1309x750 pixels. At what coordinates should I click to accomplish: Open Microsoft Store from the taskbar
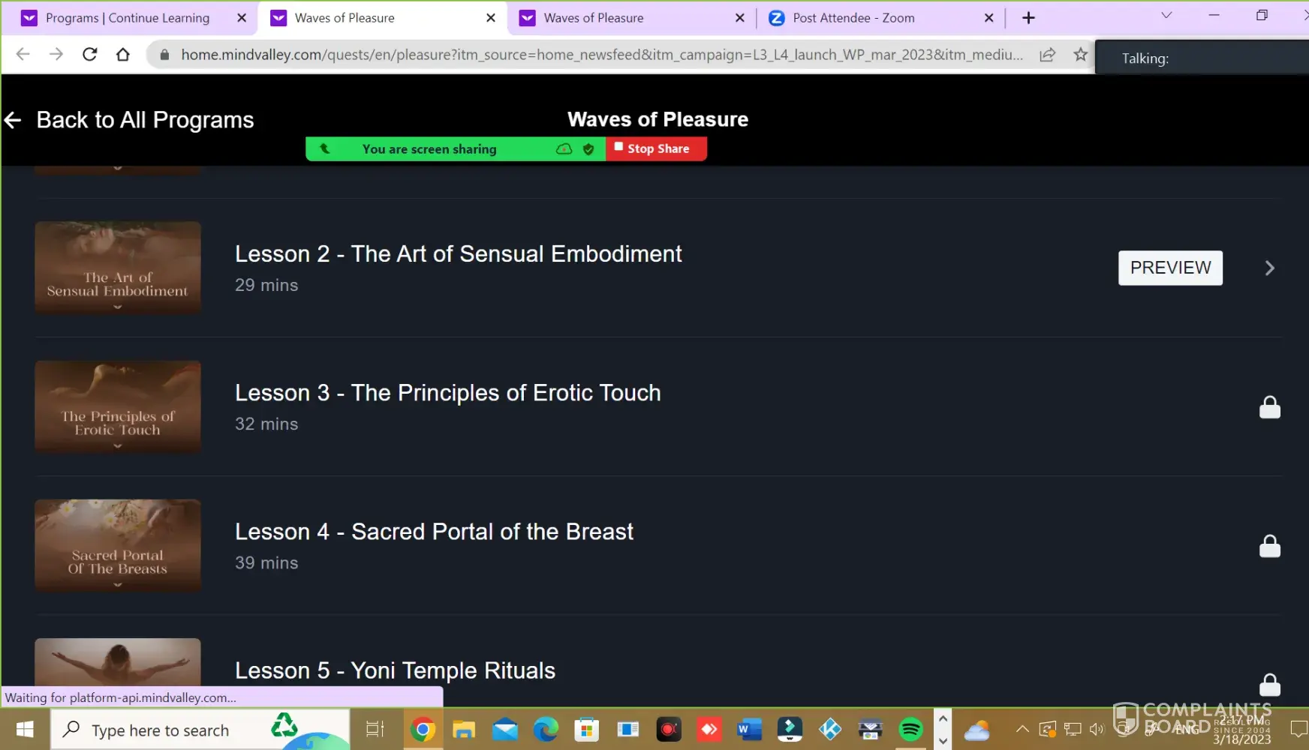tap(587, 729)
